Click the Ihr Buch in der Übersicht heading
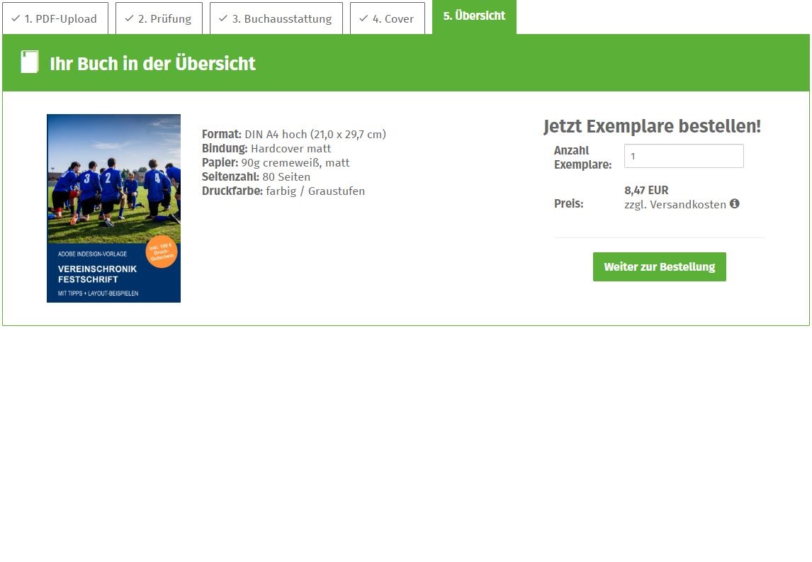The width and height of the screenshot is (812, 562). pos(152,64)
